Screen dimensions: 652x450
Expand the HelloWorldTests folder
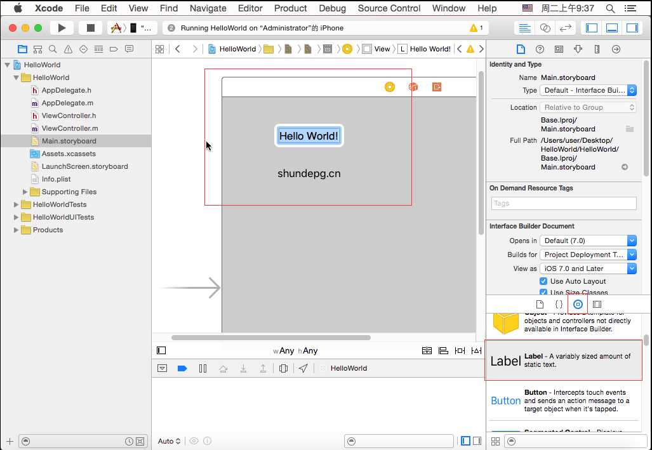coord(17,204)
